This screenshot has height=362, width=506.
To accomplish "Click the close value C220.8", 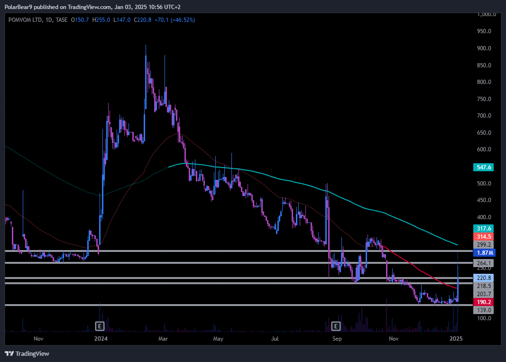I will (142, 20).
